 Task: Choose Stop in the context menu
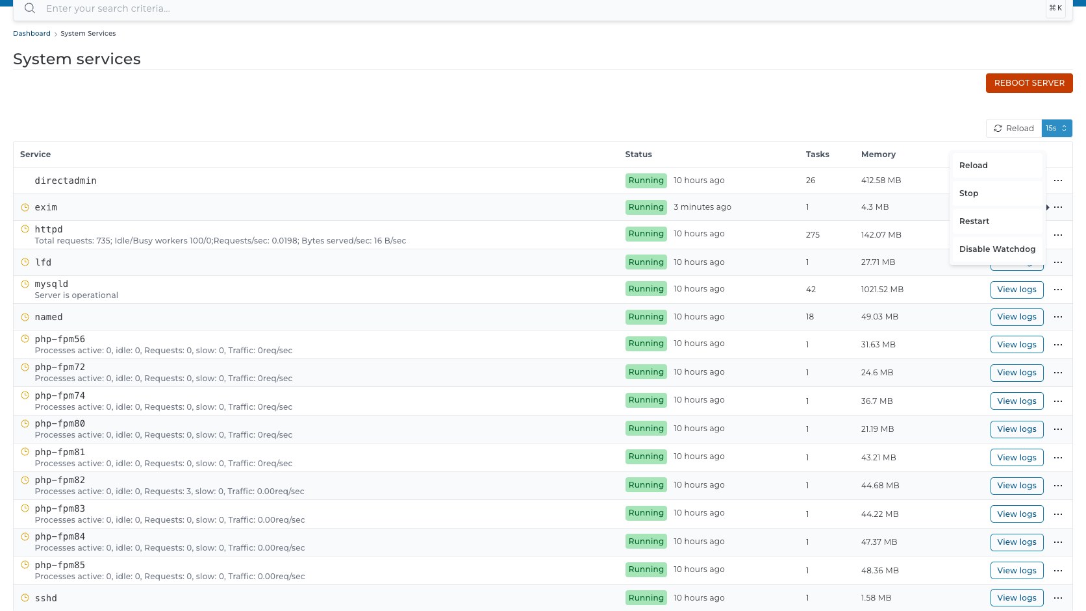[997, 193]
